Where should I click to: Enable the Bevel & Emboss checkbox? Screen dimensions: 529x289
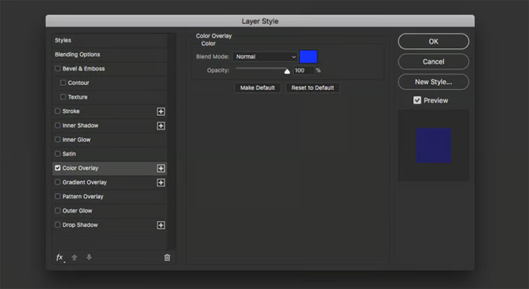coord(58,69)
